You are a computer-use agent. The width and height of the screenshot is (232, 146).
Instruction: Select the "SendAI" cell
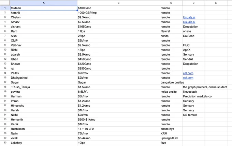(193, 59)
